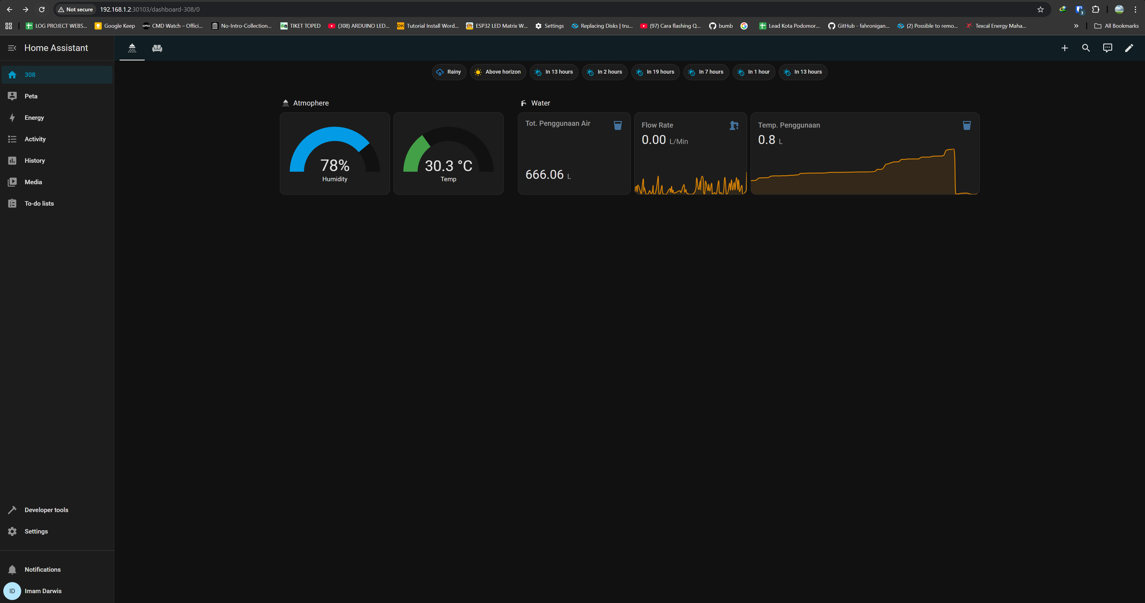Click the add plus icon in header
The width and height of the screenshot is (1145, 603).
pyautogui.click(x=1064, y=48)
